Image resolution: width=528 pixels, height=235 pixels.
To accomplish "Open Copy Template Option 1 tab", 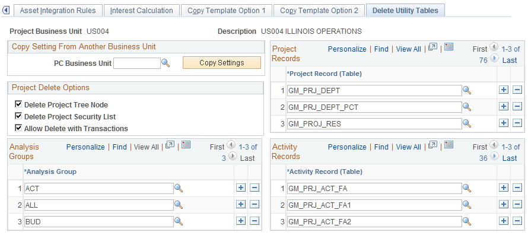I will pyautogui.click(x=226, y=11).
